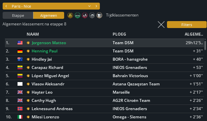Expand the Paris - Nice race dropdown
This screenshot has width=207, height=121.
[89, 6]
